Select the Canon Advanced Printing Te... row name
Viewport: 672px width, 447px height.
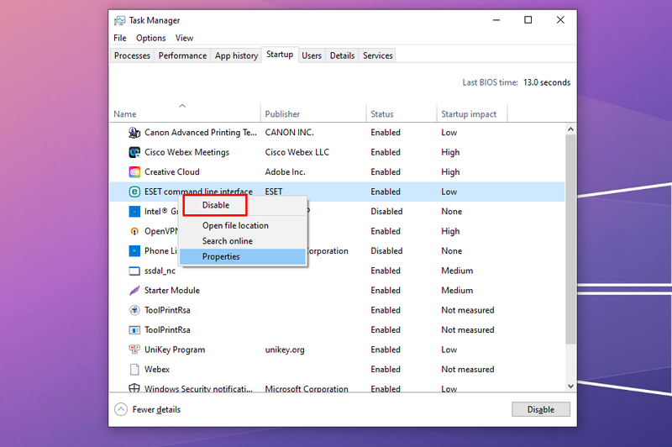[x=201, y=133]
